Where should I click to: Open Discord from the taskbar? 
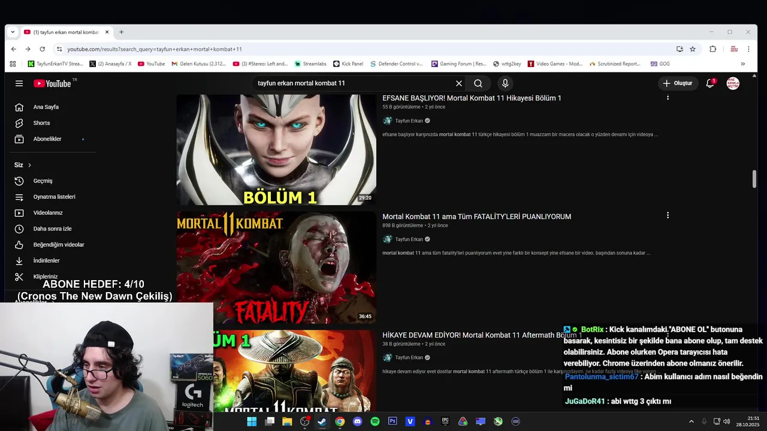point(358,421)
